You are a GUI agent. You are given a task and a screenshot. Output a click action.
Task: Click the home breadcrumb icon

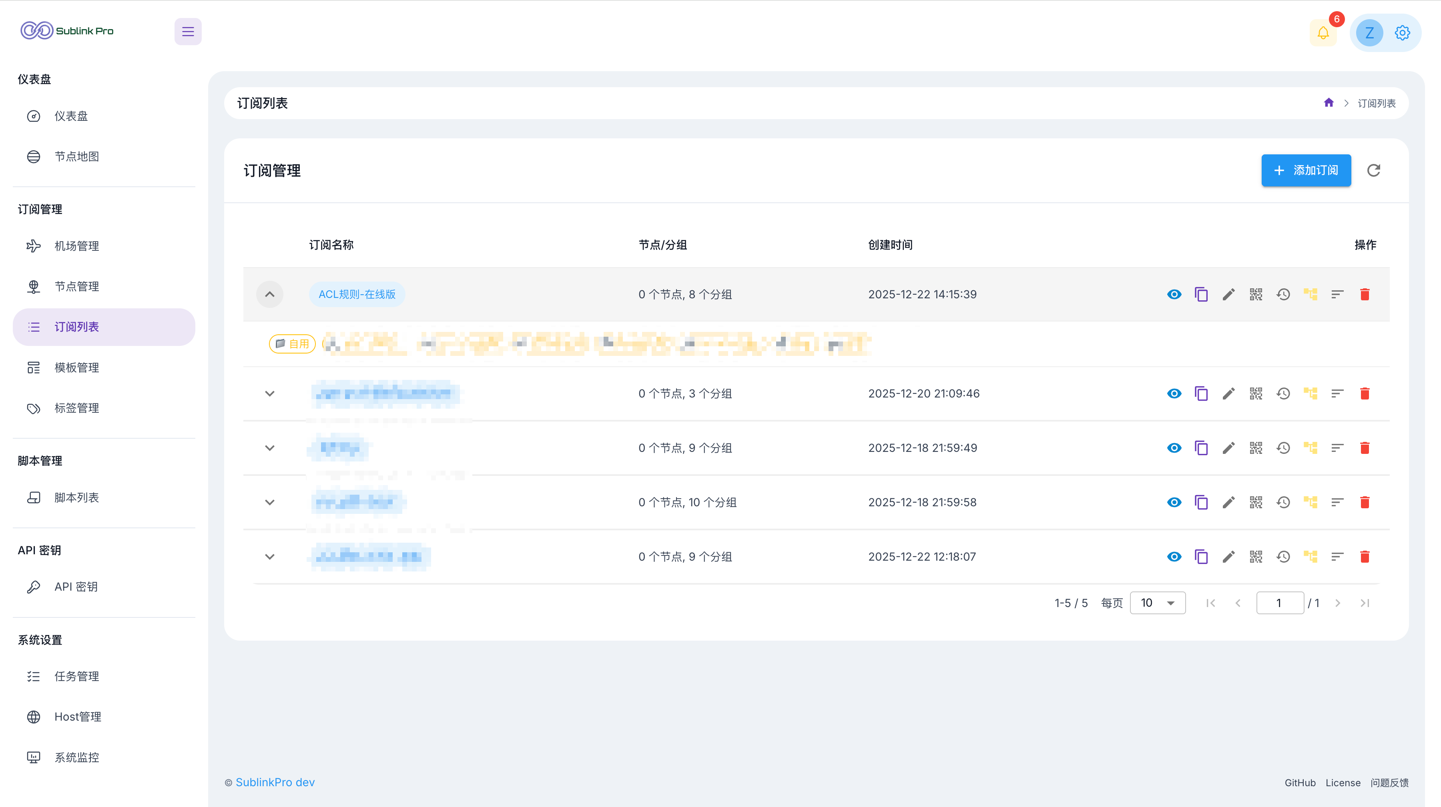pos(1329,103)
